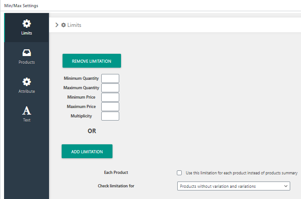301x199 pixels.
Task: Click the small gear icon beside Limits heading
Action: 63,25
